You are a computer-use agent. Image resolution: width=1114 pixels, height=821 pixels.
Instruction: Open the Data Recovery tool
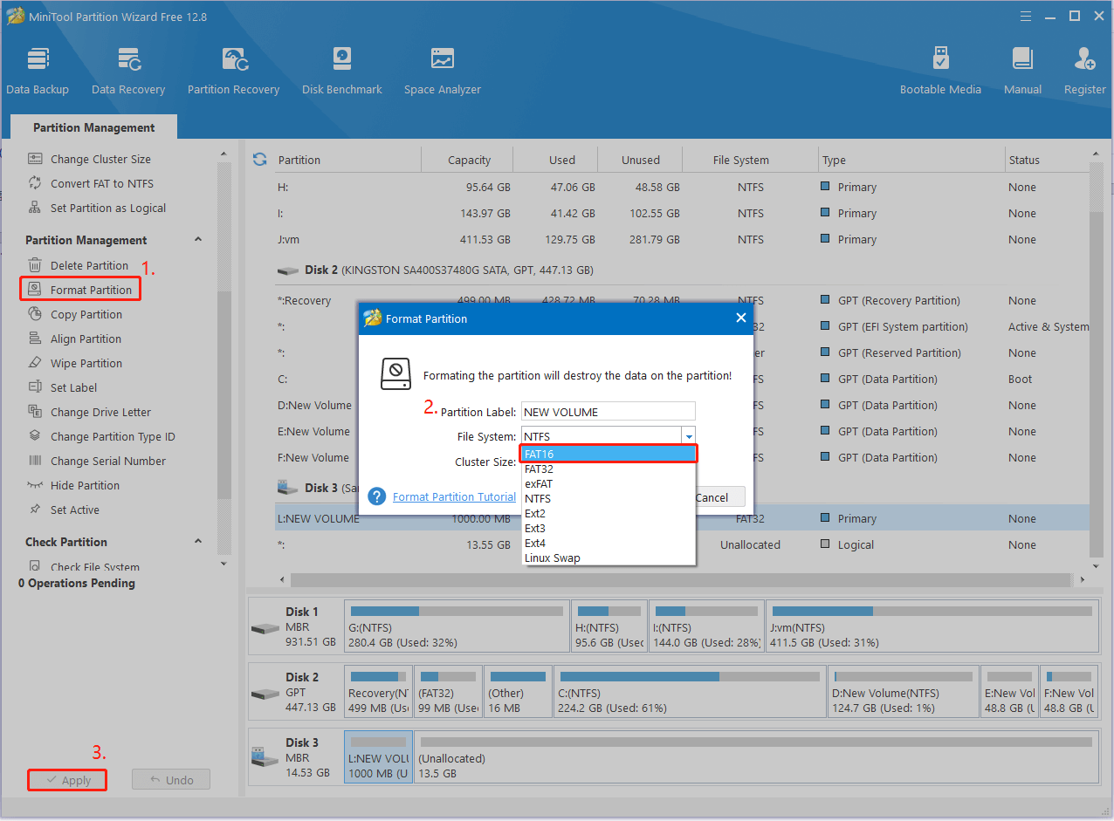click(x=128, y=72)
